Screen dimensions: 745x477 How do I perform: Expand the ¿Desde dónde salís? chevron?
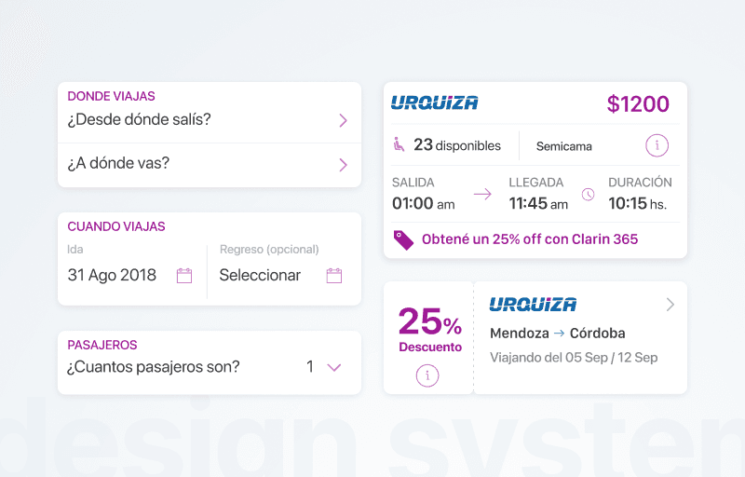343,121
